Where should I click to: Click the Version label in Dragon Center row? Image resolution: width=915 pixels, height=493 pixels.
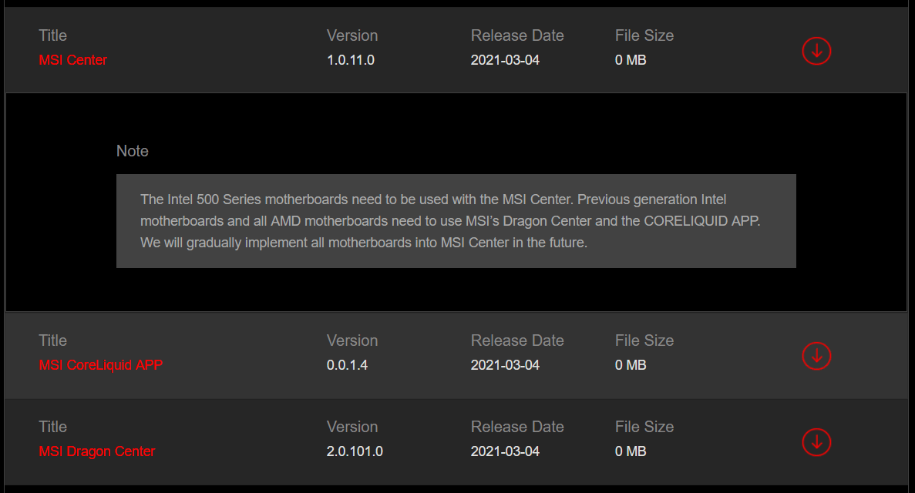352,427
